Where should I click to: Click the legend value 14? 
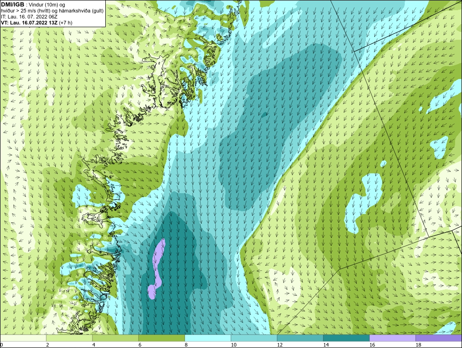coord(326,345)
